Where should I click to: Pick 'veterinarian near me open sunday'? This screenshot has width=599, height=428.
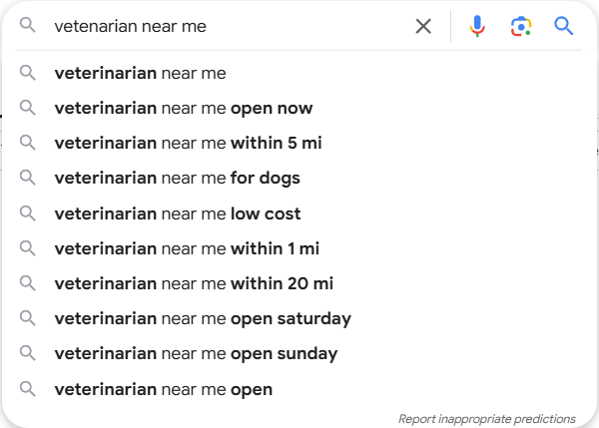tap(299, 354)
